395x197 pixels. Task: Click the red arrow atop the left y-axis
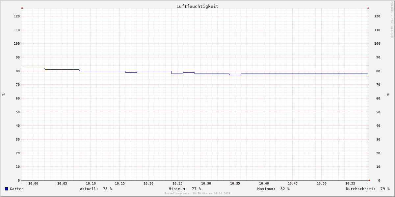pyautogui.click(x=22, y=8)
